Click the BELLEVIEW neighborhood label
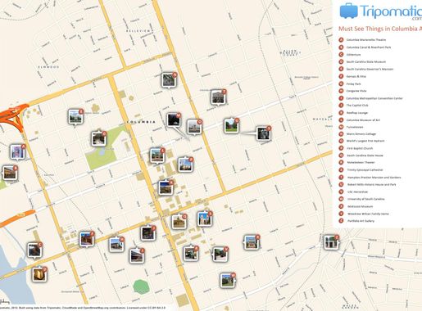The height and width of the screenshot is (311, 422). [138, 31]
